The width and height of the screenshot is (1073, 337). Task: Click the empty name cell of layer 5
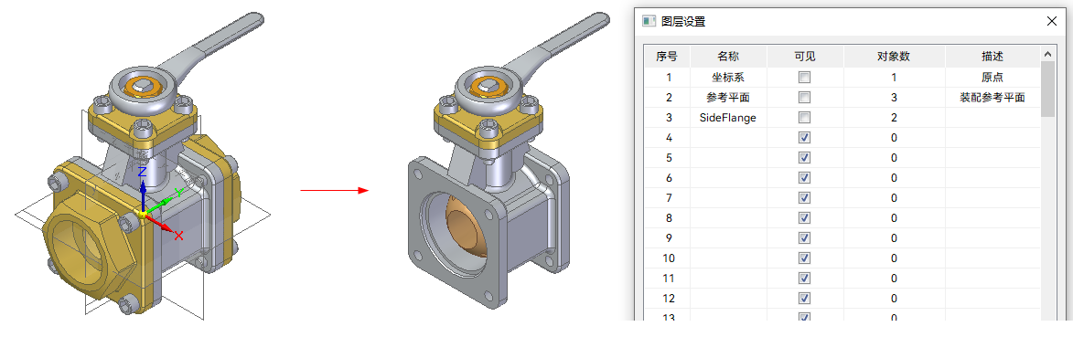728,158
